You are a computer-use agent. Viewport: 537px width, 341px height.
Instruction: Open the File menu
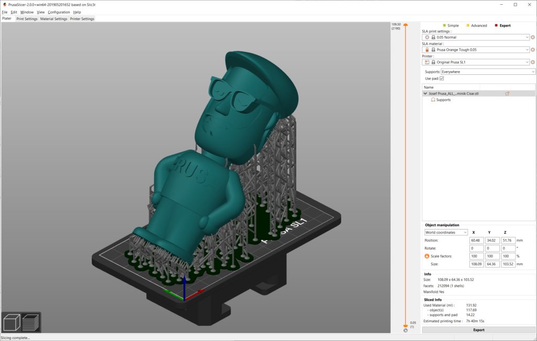click(x=5, y=12)
